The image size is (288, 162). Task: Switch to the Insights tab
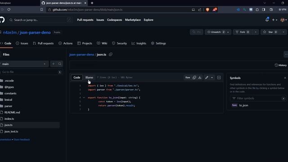[x=139, y=43]
